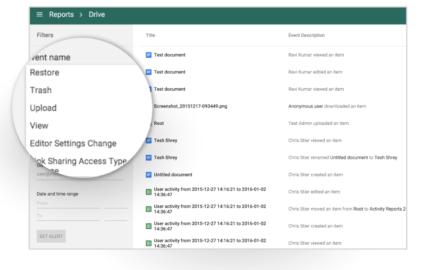Click the 'Date and time range' label
Screen dimensions: 428x270
tap(58, 194)
